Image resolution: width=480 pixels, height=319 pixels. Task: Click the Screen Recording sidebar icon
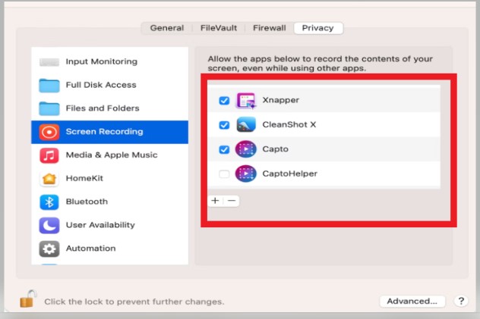(x=49, y=132)
